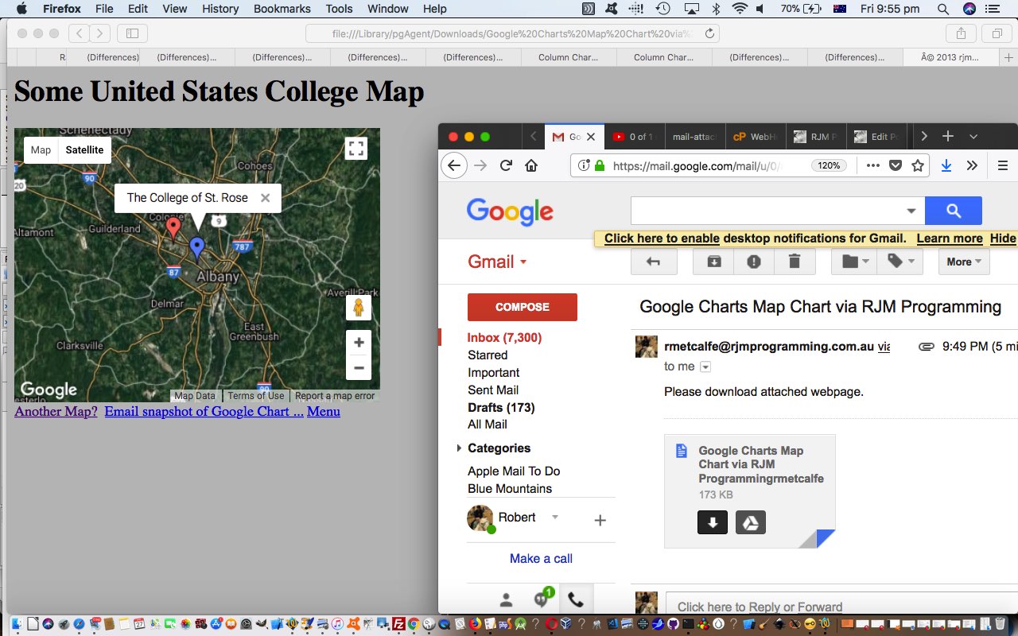Screen dimensions: 1018x636
Task: Open Firefox hamburger menu
Action: pyautogui.click(x=1002, y=165)
